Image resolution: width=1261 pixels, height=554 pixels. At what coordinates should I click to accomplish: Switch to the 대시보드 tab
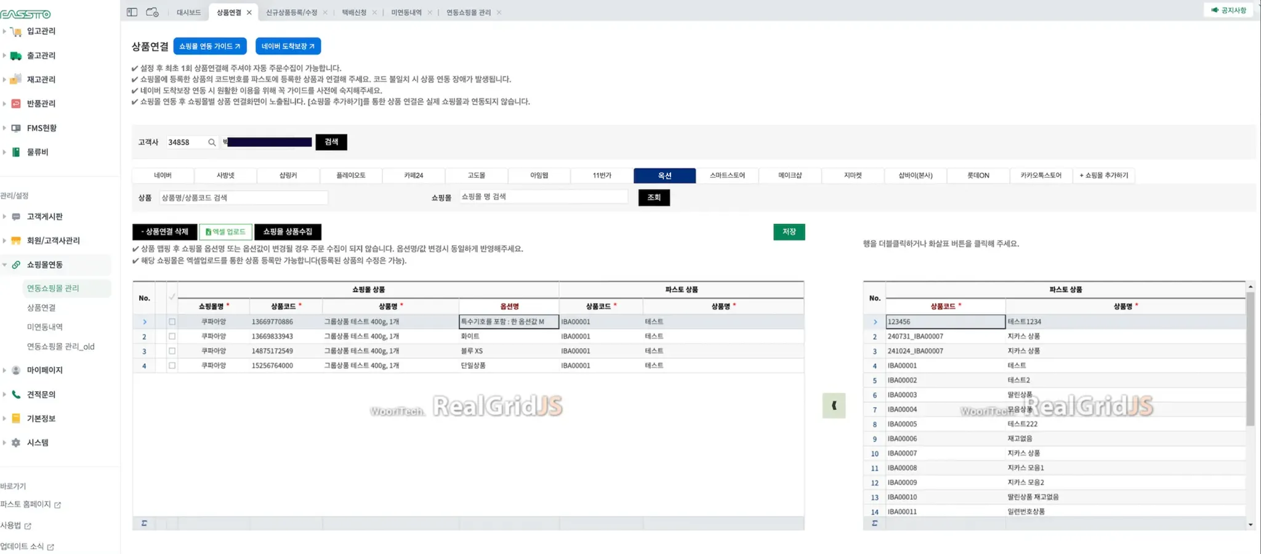tap(188, 12)
